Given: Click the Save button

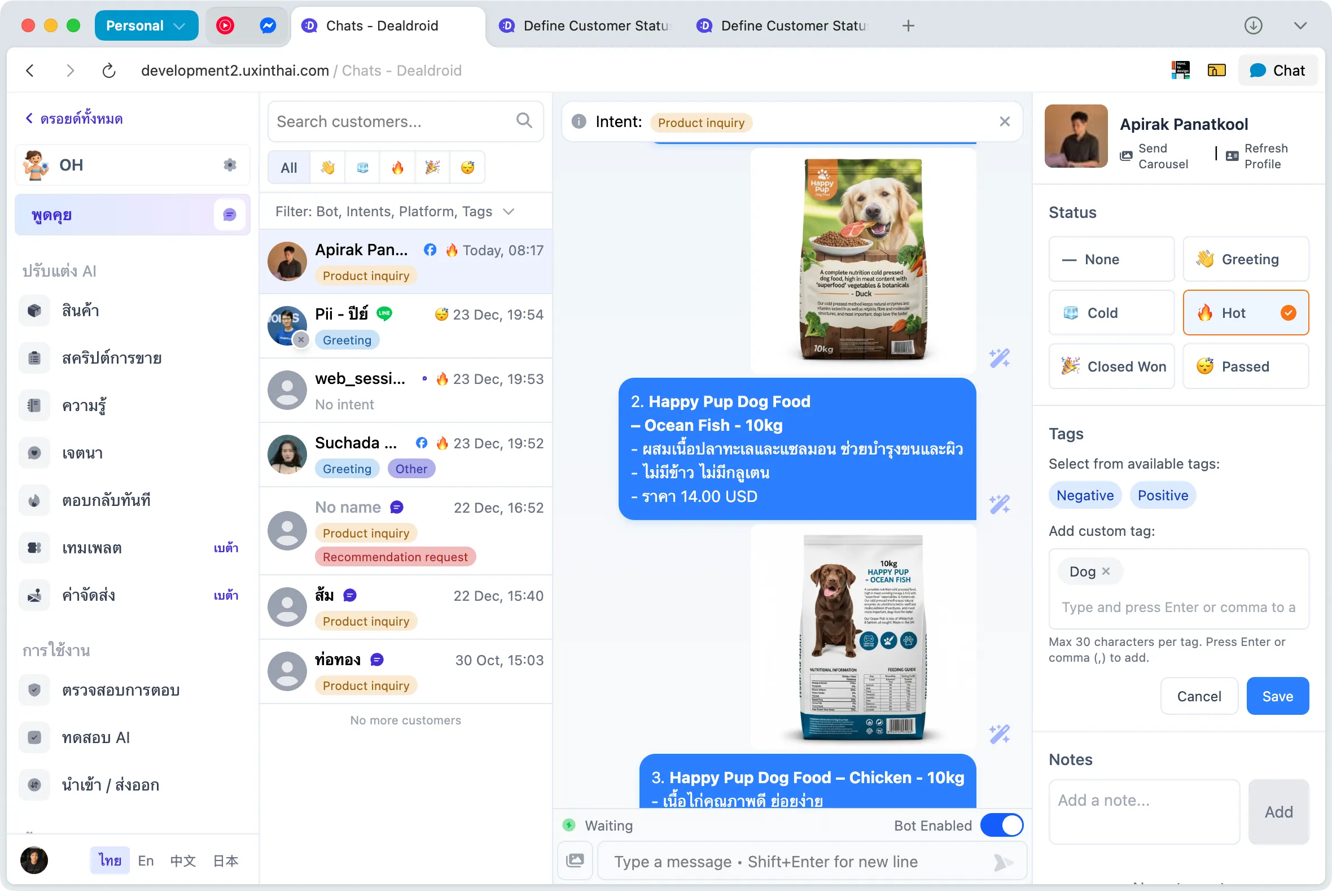Looking at the screenshot, I should (x=1277, y=696).
